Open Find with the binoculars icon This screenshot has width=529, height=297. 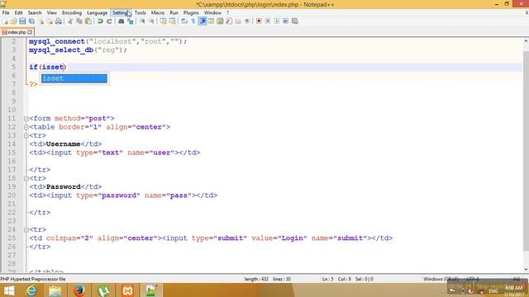tap(122, 21)
